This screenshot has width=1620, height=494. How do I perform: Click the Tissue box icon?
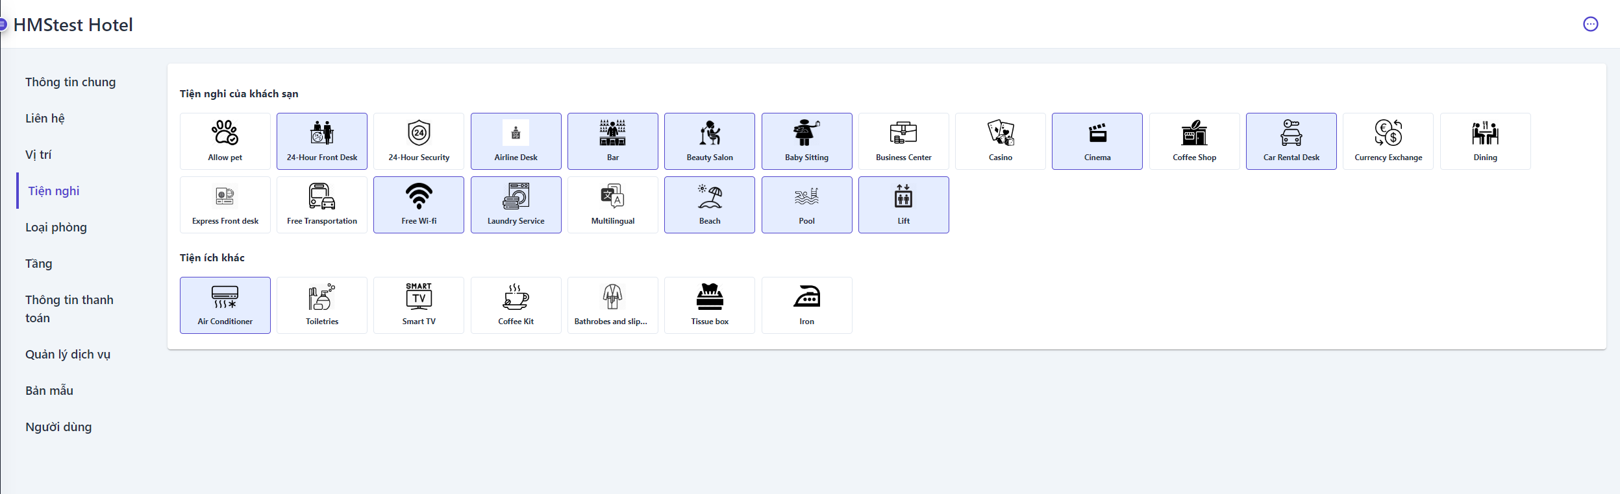coord(710,296)
